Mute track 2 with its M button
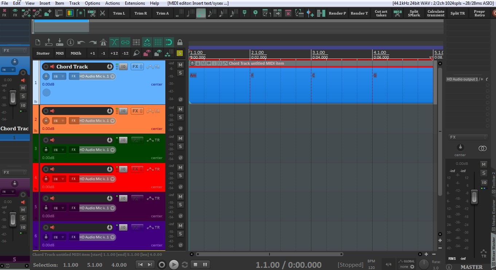 tap(180, 109)
